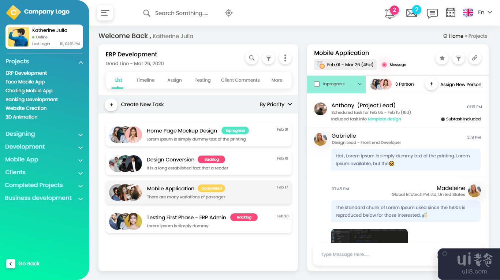
Task: Click the Create New Task button
Action: click(111, 105)
